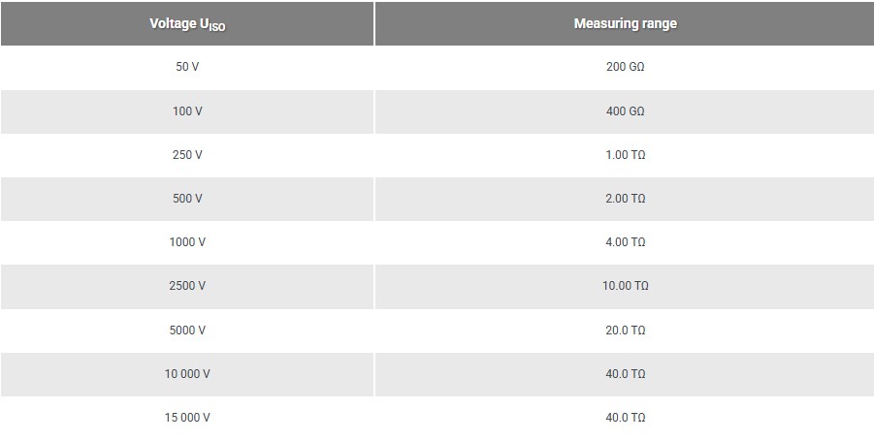
Task: Click the 10 000 V voltage cell
Action: [x=187, y=374]
